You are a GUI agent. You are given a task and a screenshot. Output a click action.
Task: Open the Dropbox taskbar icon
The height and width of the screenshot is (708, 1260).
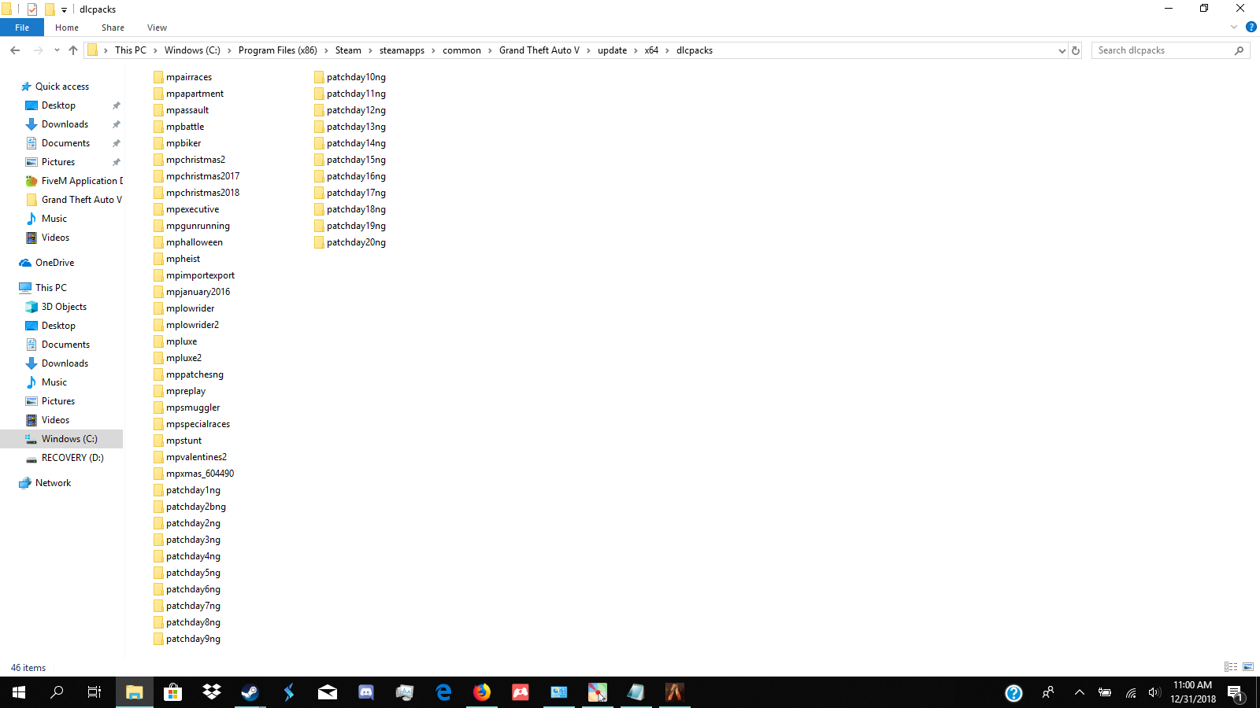[211, 692]
